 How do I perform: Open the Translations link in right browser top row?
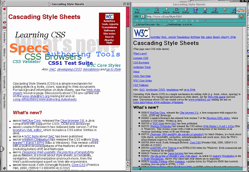[183, 37]
